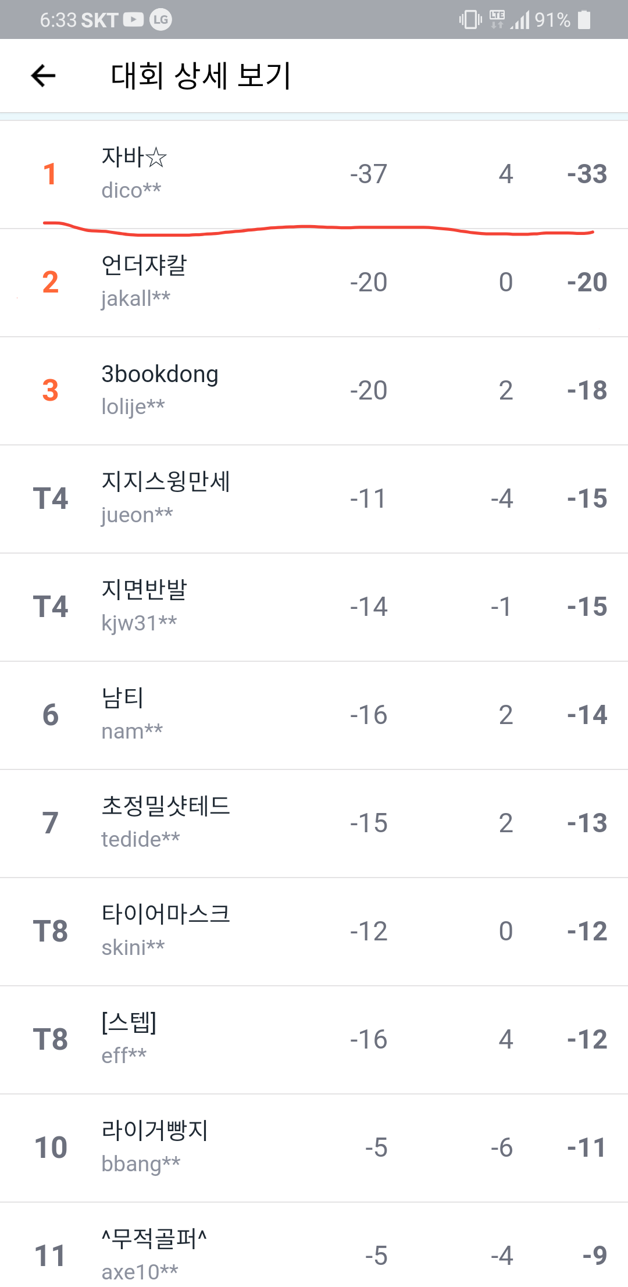The image size is (628, 1287).
Task: Tap the battery icon in status bar
Action: [x=584, y=20]
